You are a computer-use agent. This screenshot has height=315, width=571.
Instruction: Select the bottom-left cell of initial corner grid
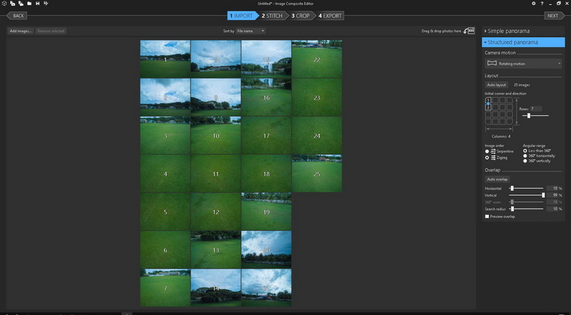click(x=488, y=121)
